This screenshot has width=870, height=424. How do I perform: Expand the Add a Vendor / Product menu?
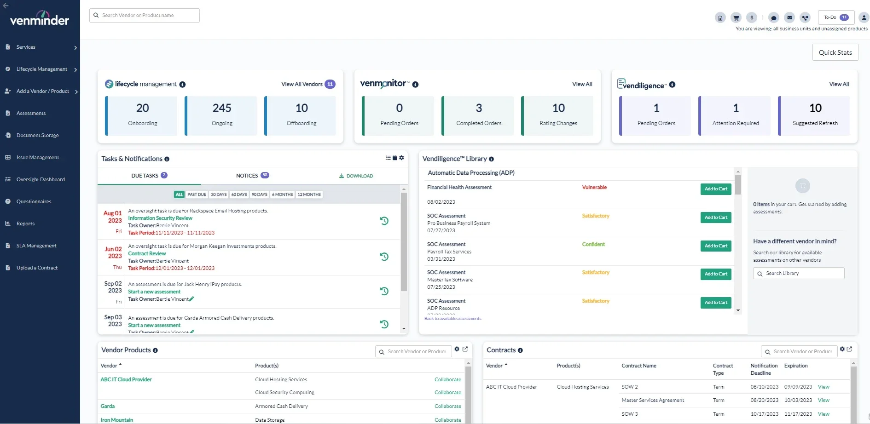tap(41, 91)
